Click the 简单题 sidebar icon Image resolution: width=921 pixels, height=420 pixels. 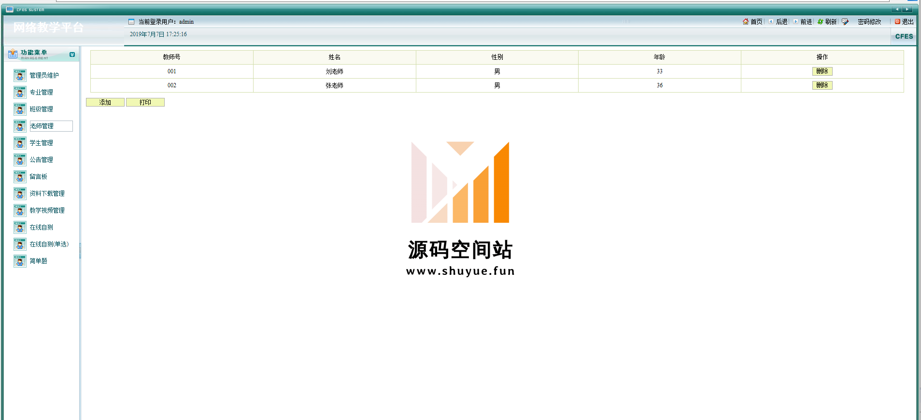[x=20, y=261]
